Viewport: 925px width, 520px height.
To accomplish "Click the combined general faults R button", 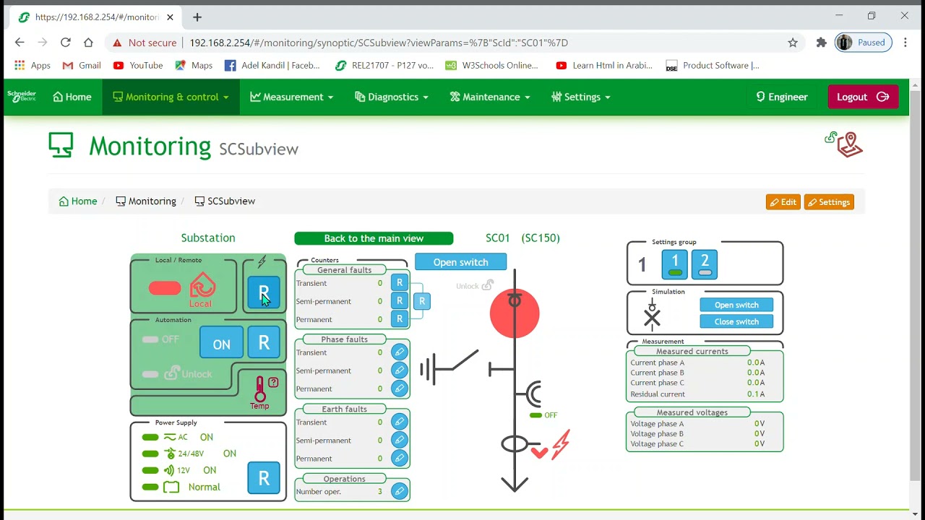I will pos(422,300).
